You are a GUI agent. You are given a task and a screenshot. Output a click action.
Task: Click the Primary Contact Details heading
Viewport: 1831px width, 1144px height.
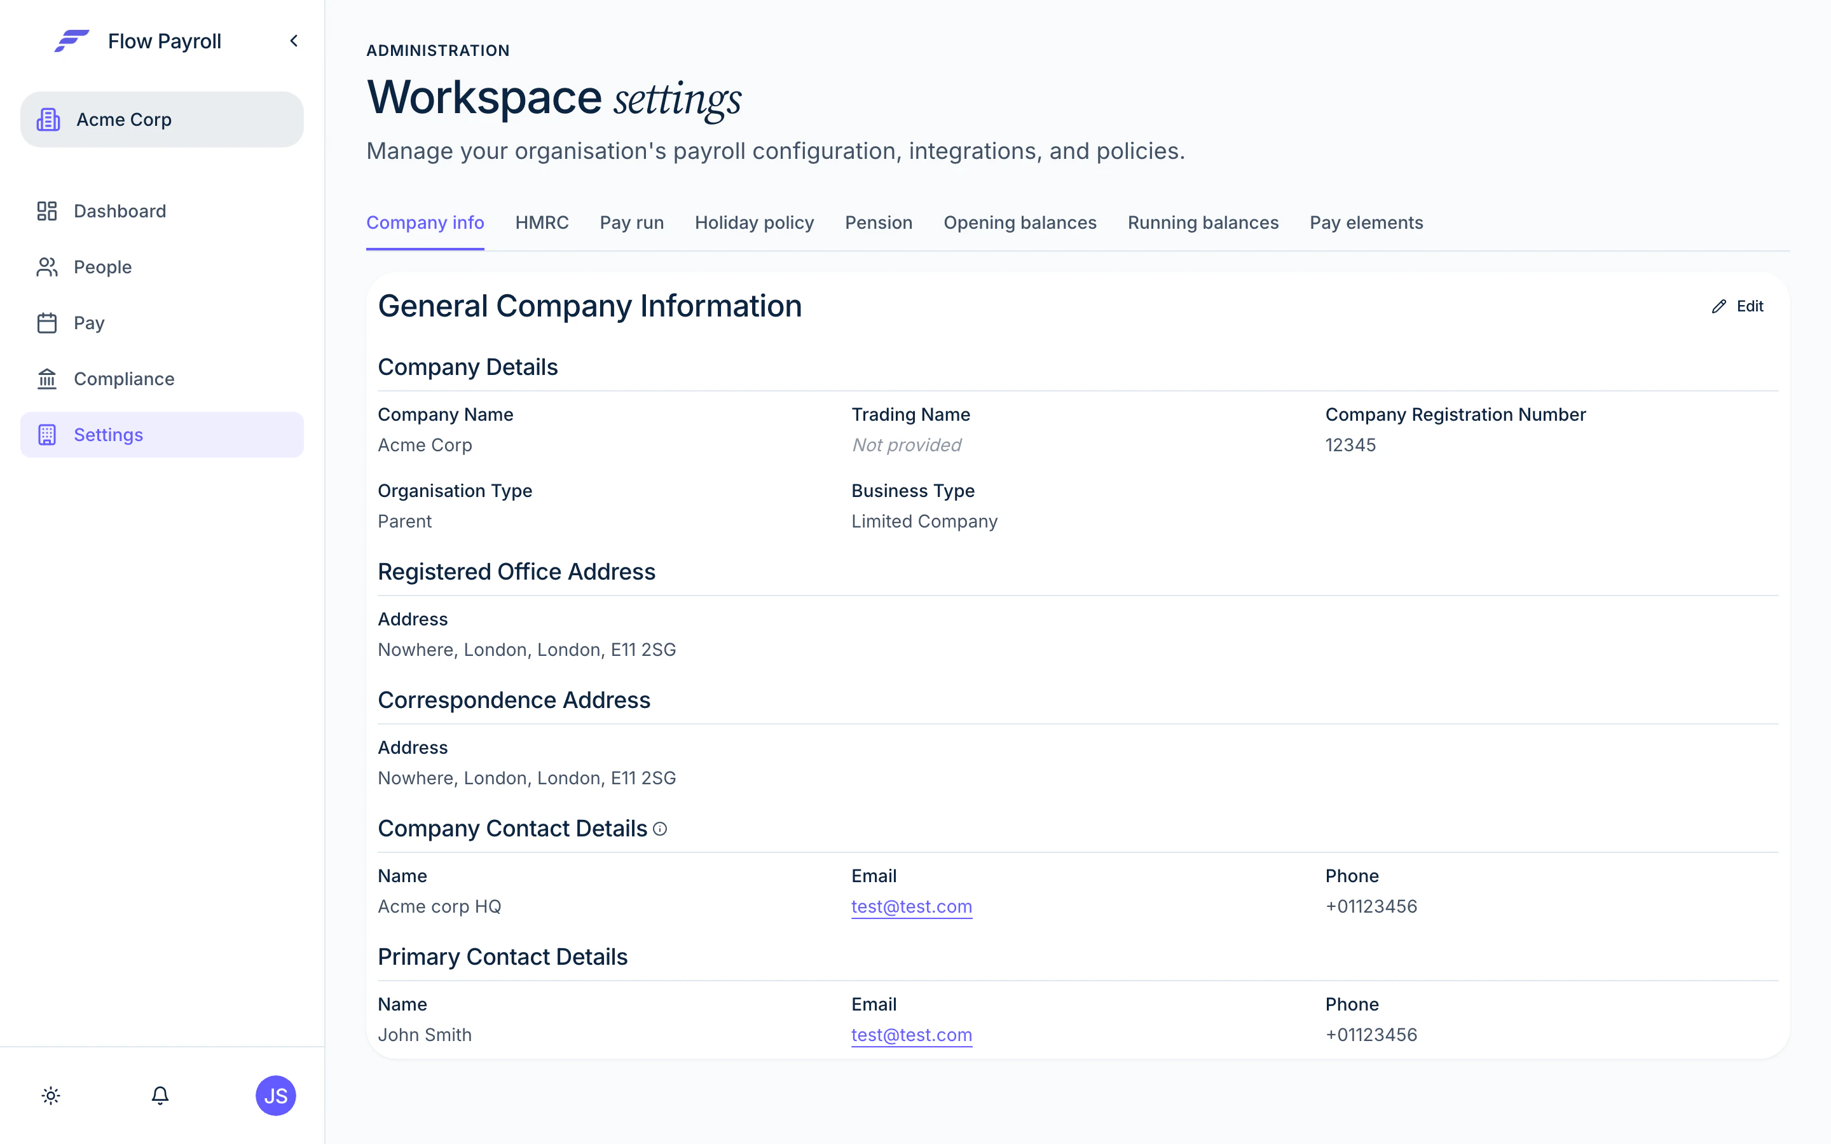pos(502,957)
